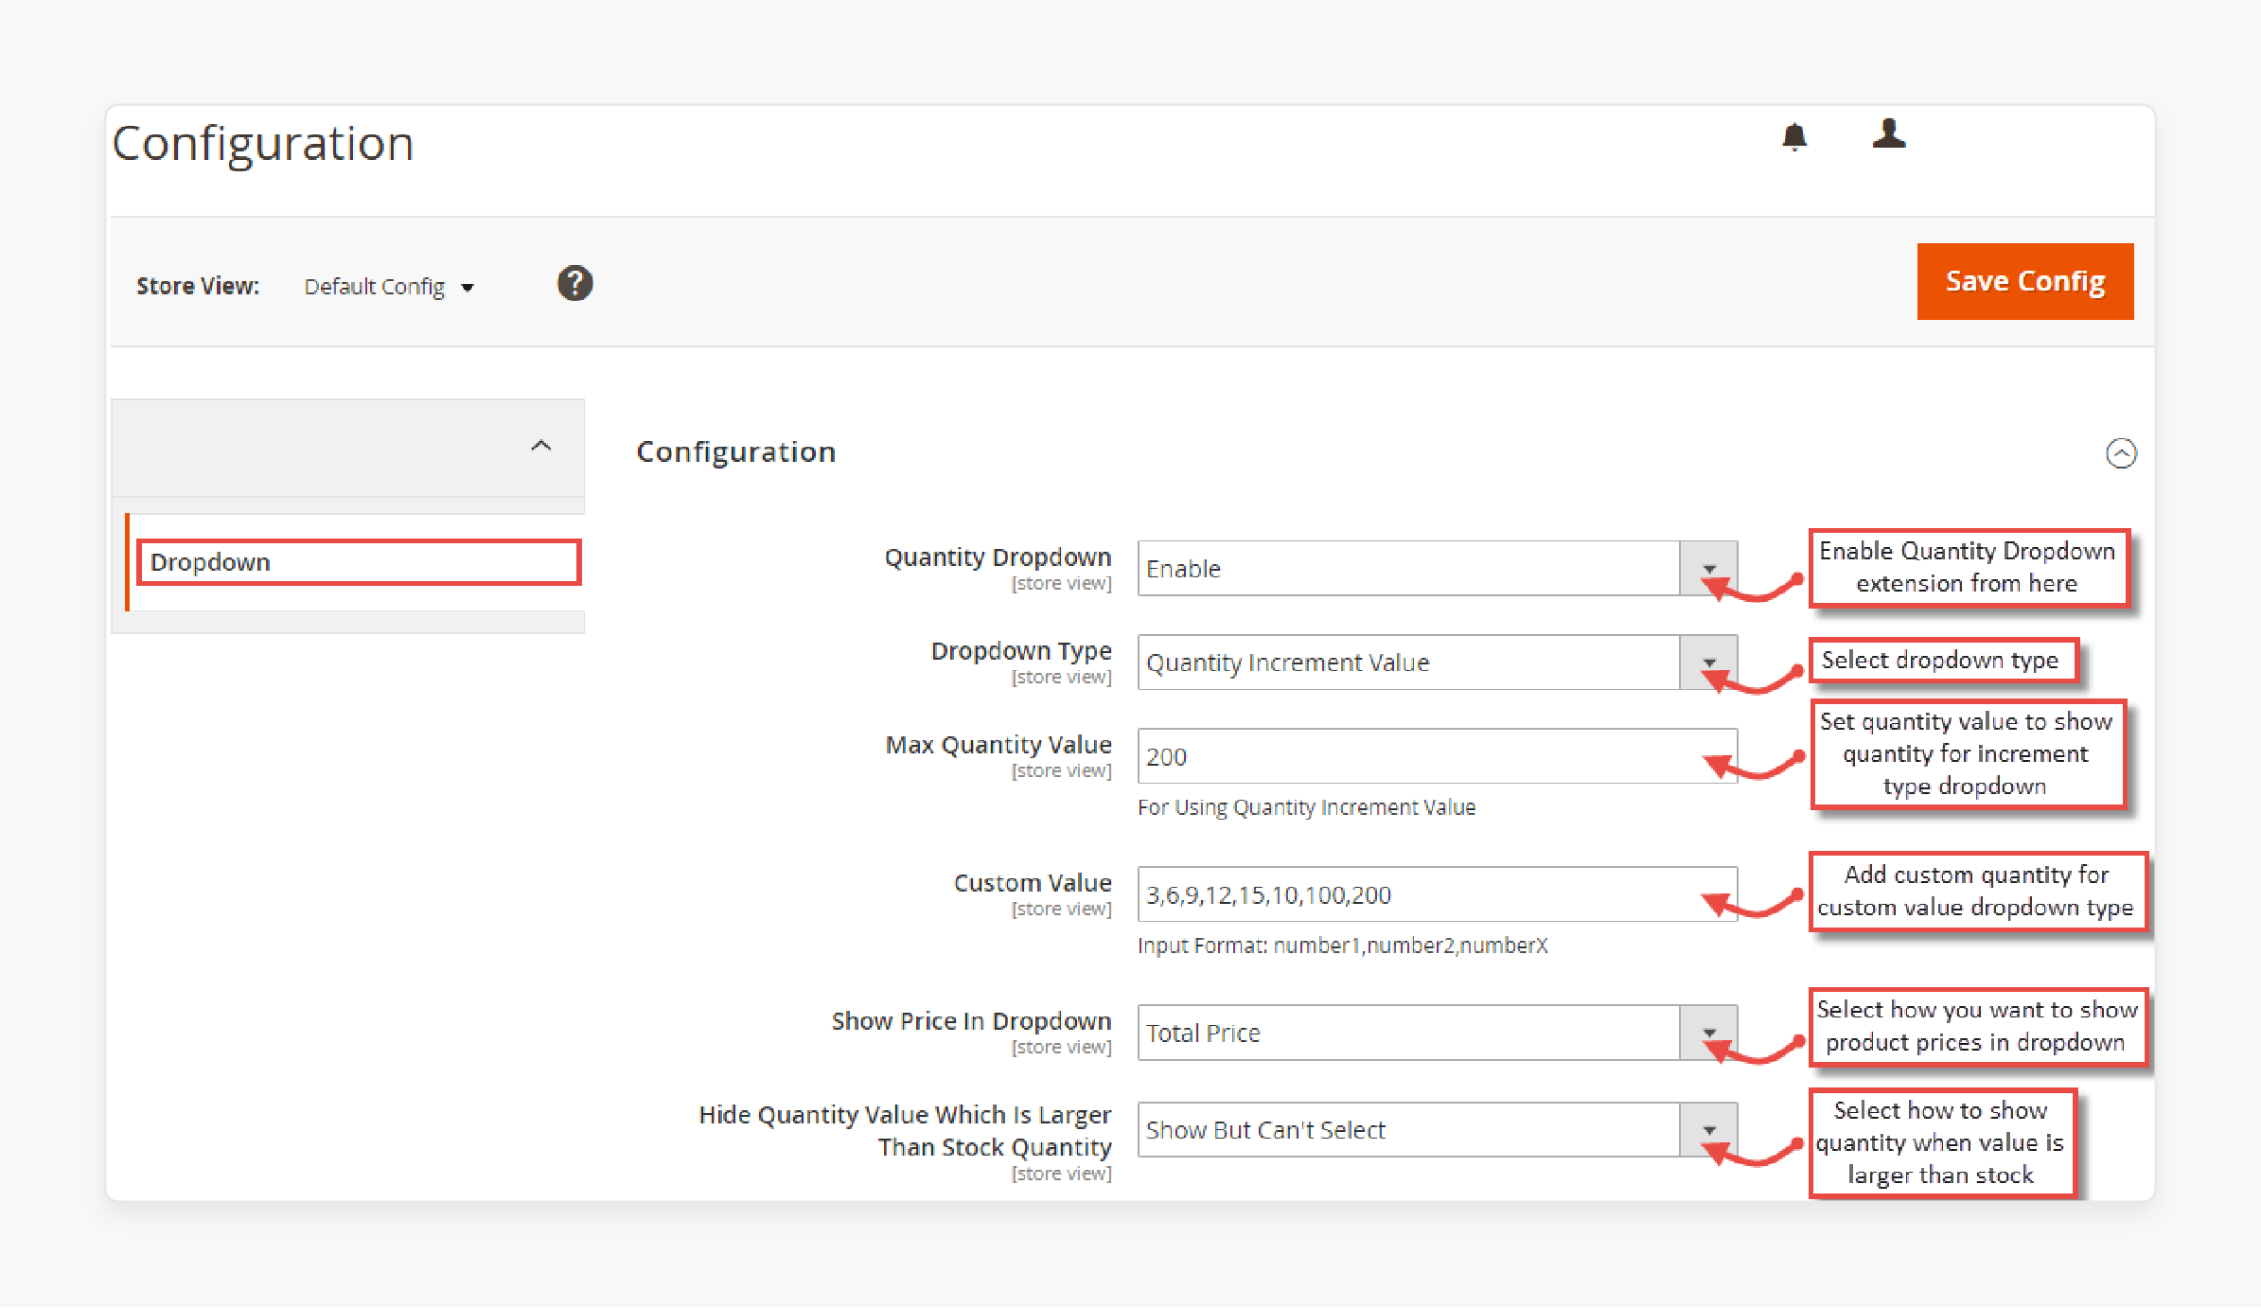This screenshot has width=2261, height=1308.
Task: Click the Configuration section heading
Action: [735, 452]
